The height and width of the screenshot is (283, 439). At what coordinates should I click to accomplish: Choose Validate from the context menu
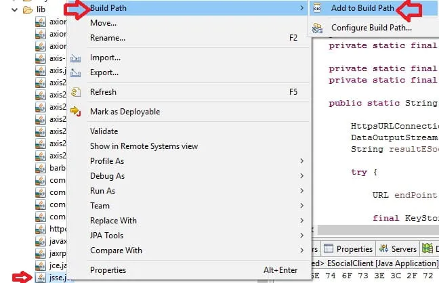[104, 131]
